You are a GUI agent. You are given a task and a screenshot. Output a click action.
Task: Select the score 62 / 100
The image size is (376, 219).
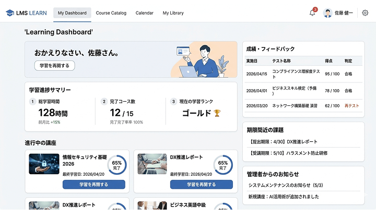point(332,106)
